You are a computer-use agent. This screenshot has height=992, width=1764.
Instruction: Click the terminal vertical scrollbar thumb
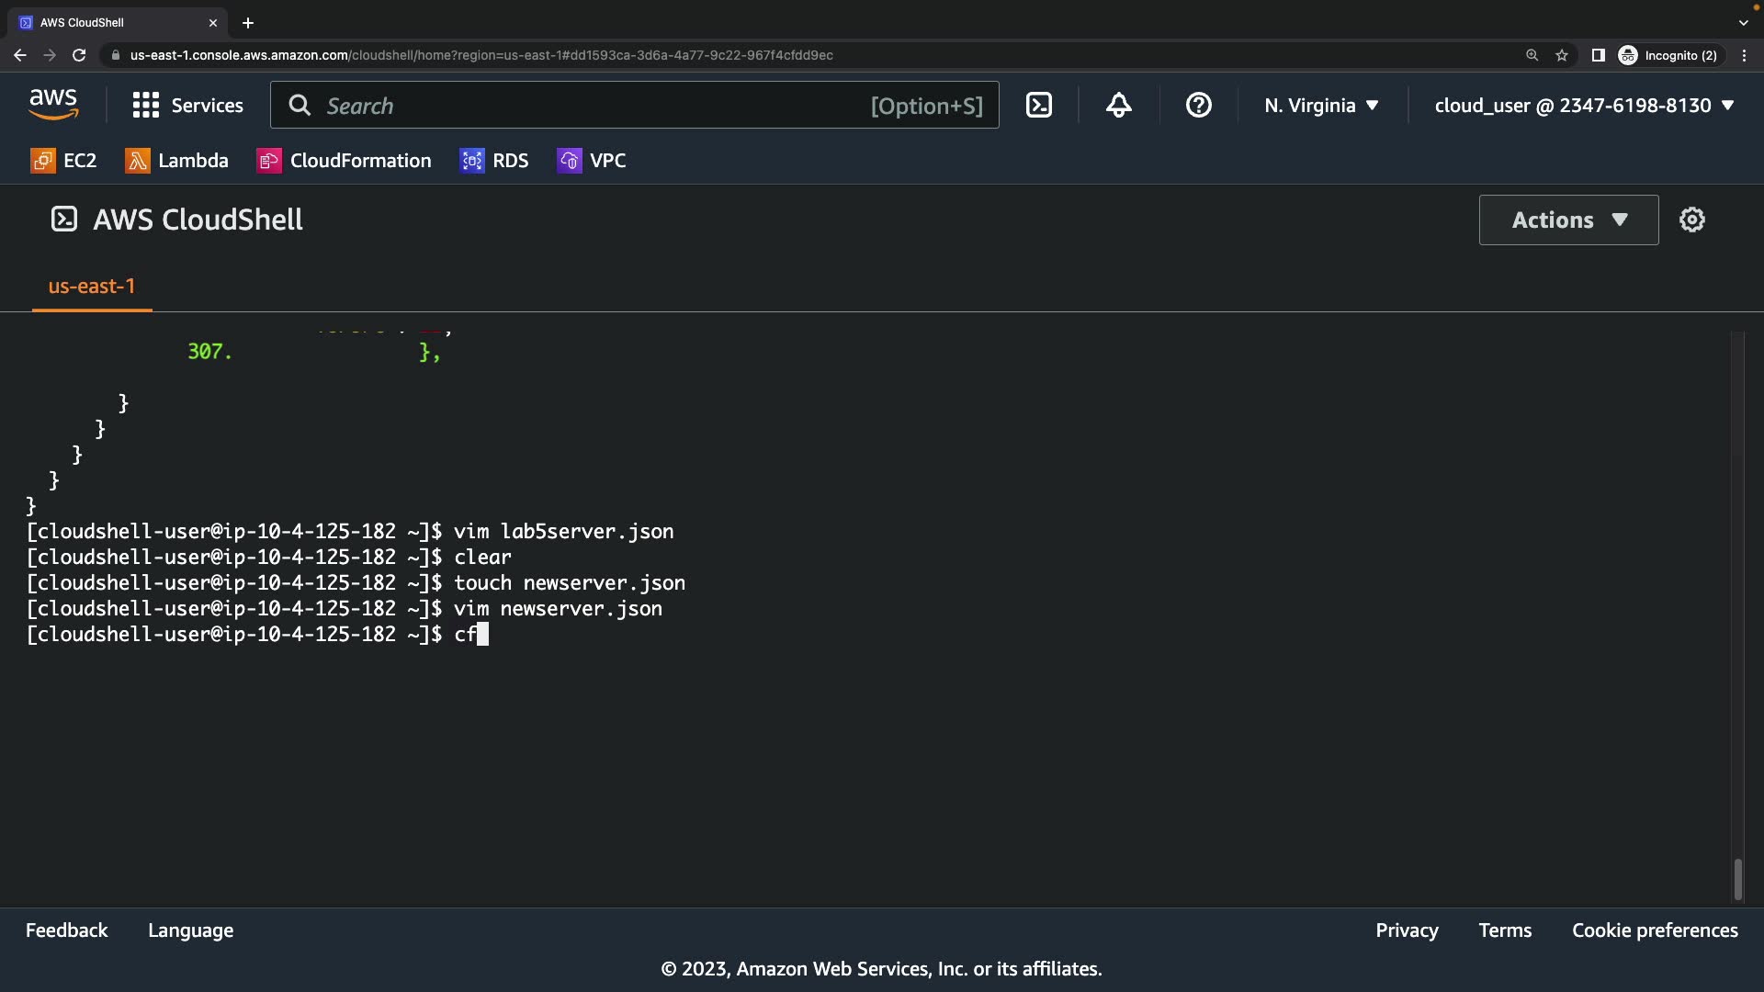tap(1737, 879)
